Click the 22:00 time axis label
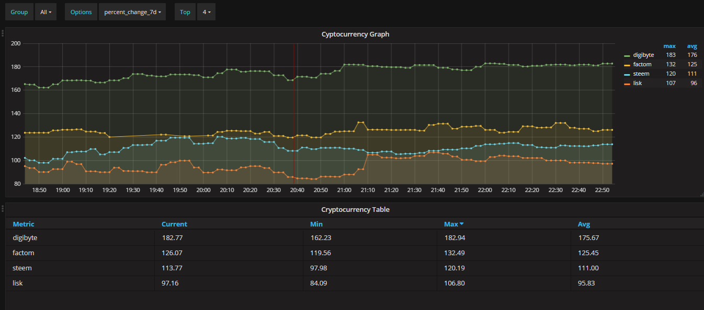The height and width of the screenshot is (310, 704). tap(485, 190)
